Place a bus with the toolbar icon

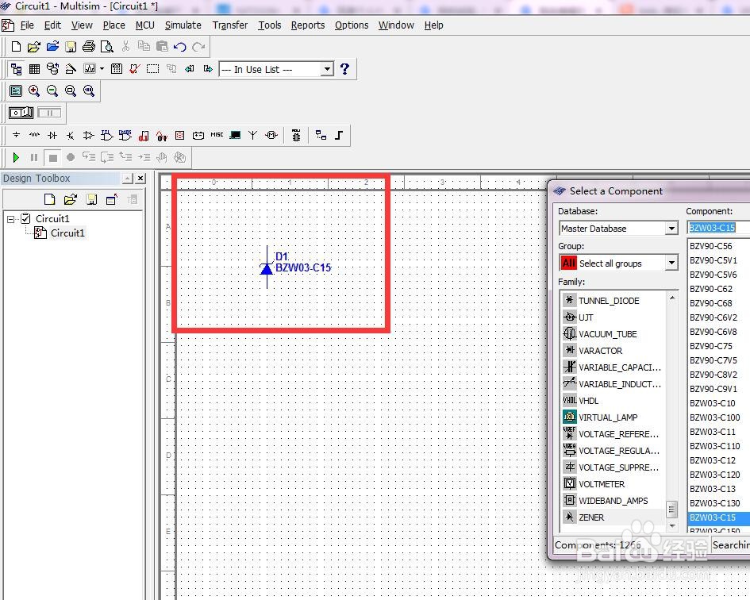(x=339, y=136)
